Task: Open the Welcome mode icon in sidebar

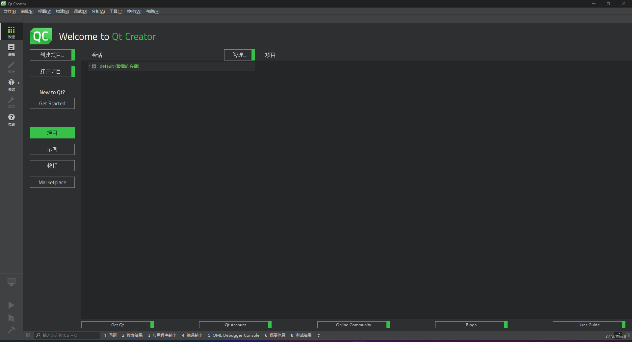Action: (12, 32)
